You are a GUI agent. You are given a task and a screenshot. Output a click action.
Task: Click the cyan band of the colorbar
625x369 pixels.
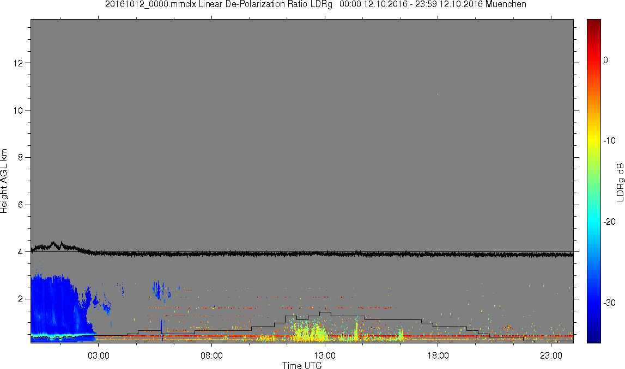pyautogui.click(x=594, y=222)
